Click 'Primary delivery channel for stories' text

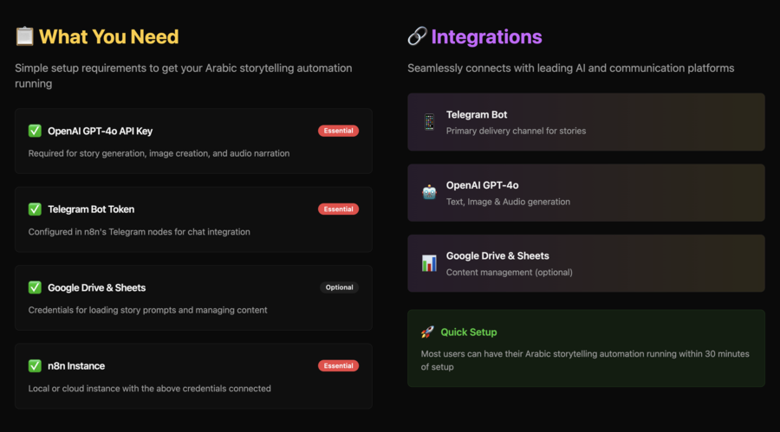[516, 131]
